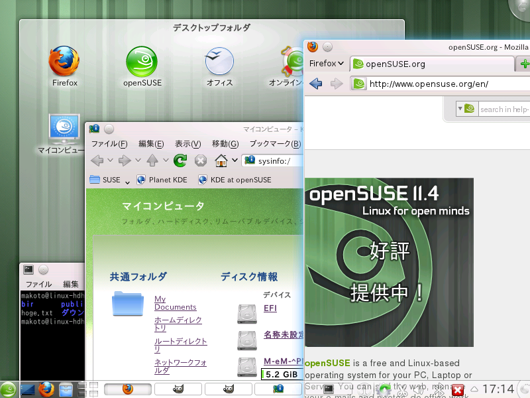Screen dimensions: 530x398
Task: Click the openSUSE 11.4 banner image
Action: point(389,262)
